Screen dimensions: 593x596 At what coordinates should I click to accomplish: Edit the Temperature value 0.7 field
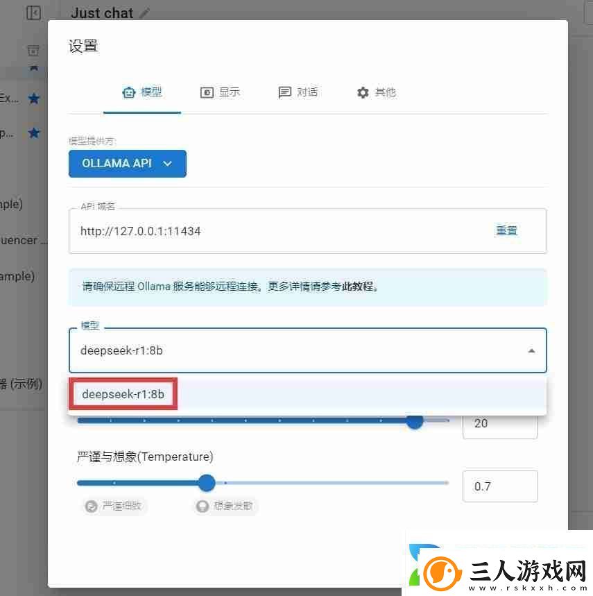pos(500,486)
